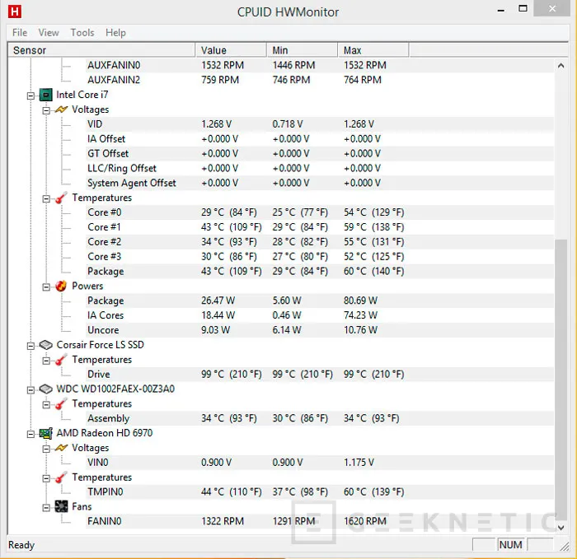Select the AUXFANIN0 row
The image size is (577, 559).
[x=320, y=65]
